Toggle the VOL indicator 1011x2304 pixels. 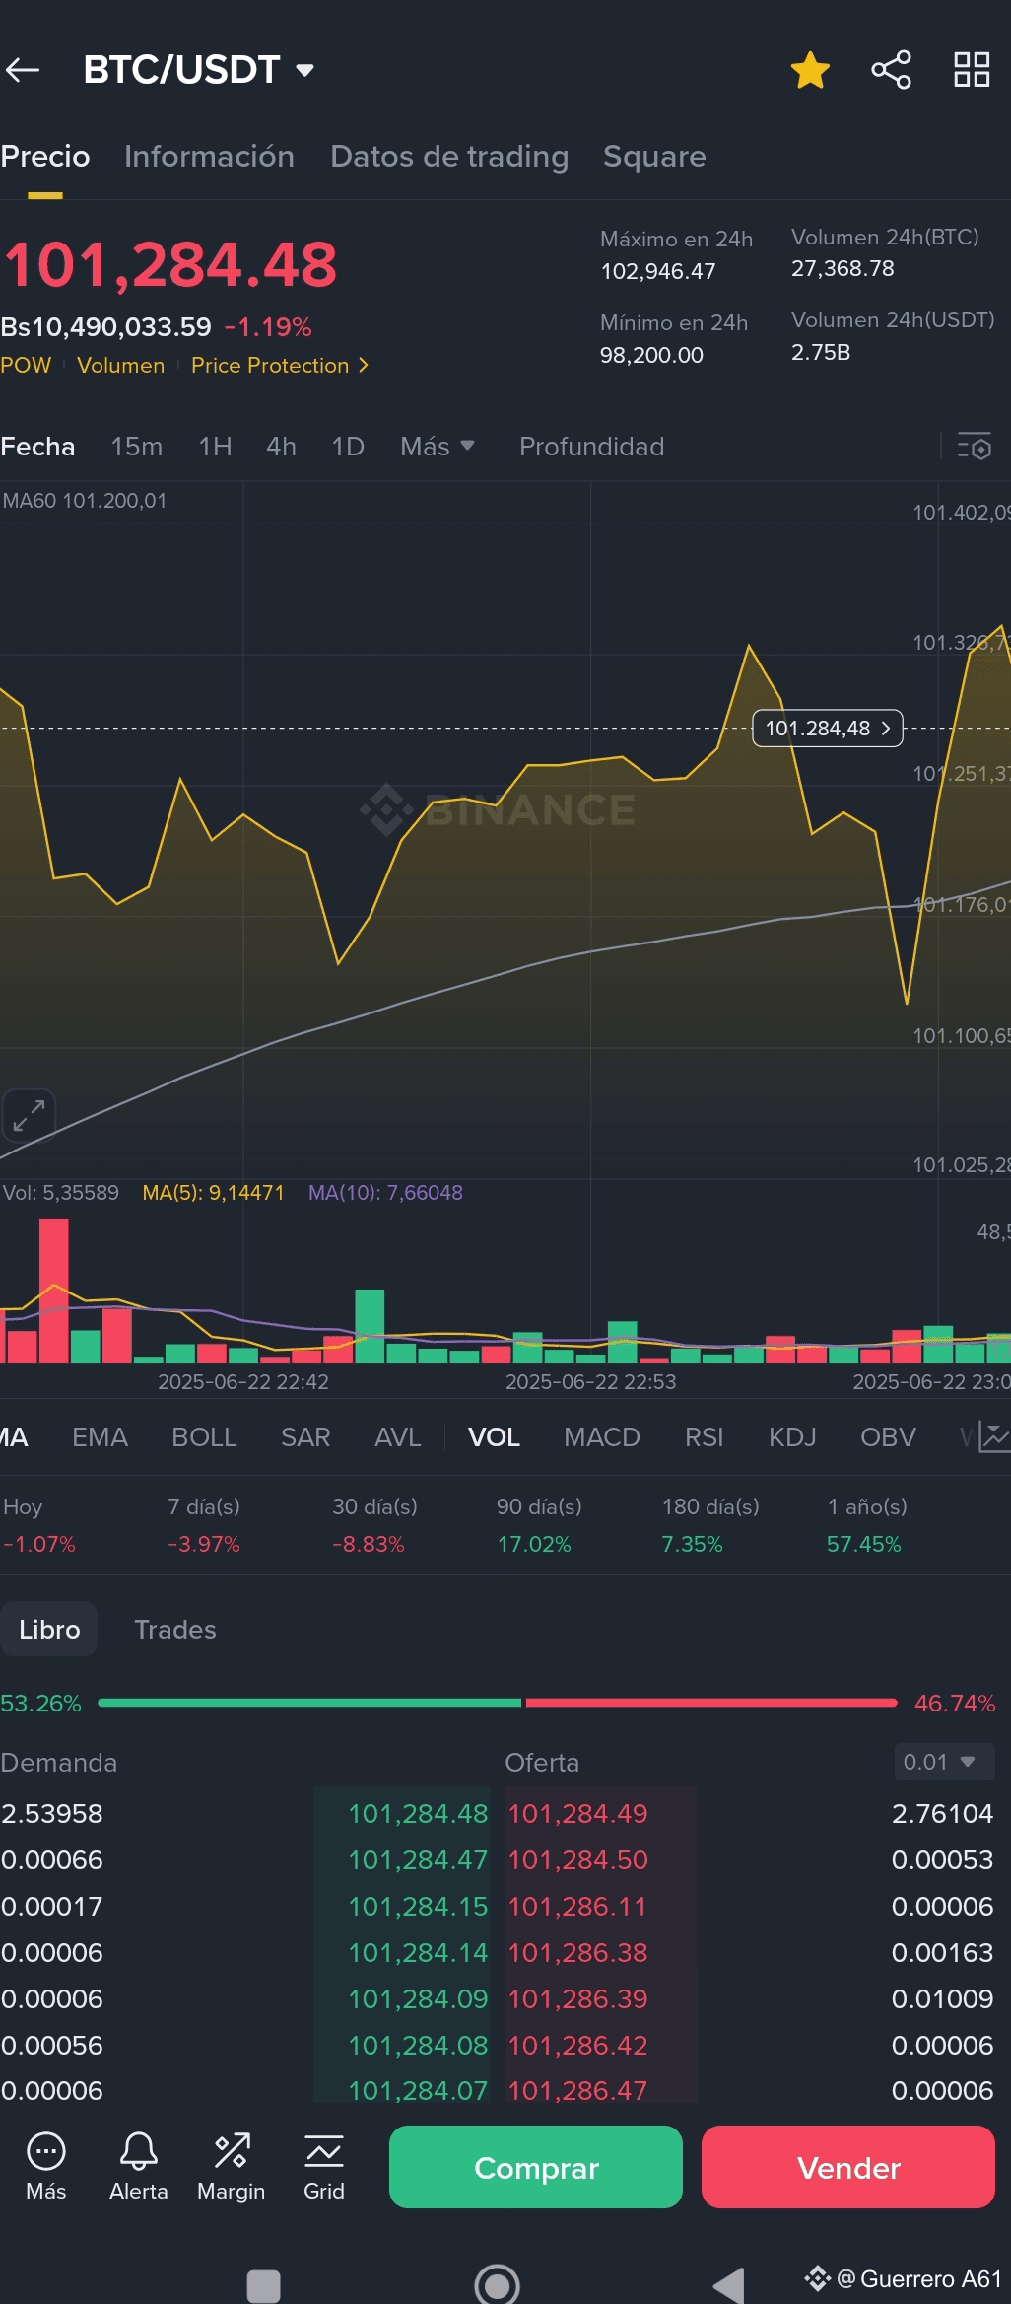494,1437
